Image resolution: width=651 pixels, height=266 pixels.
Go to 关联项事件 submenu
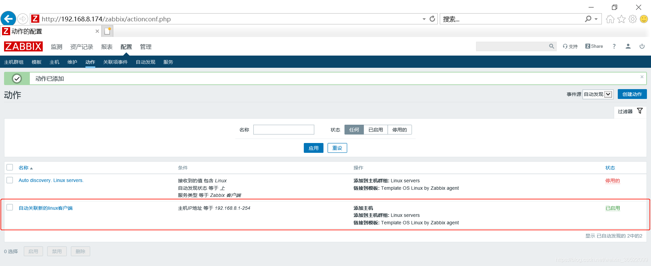[x=115, y=62]
